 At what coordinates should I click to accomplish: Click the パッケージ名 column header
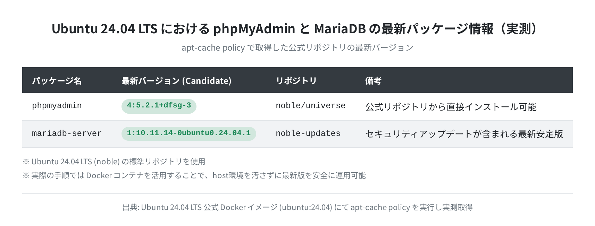tap(57, 81)
